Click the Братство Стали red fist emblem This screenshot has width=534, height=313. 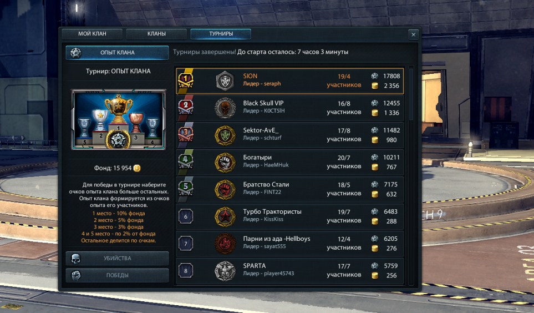(x=225, y=190)
